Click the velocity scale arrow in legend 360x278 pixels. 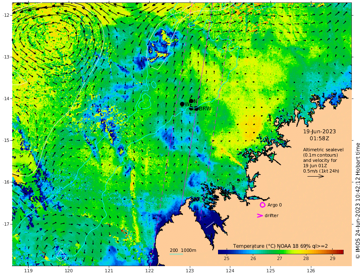pyautogui.click(x=316, y=176)
